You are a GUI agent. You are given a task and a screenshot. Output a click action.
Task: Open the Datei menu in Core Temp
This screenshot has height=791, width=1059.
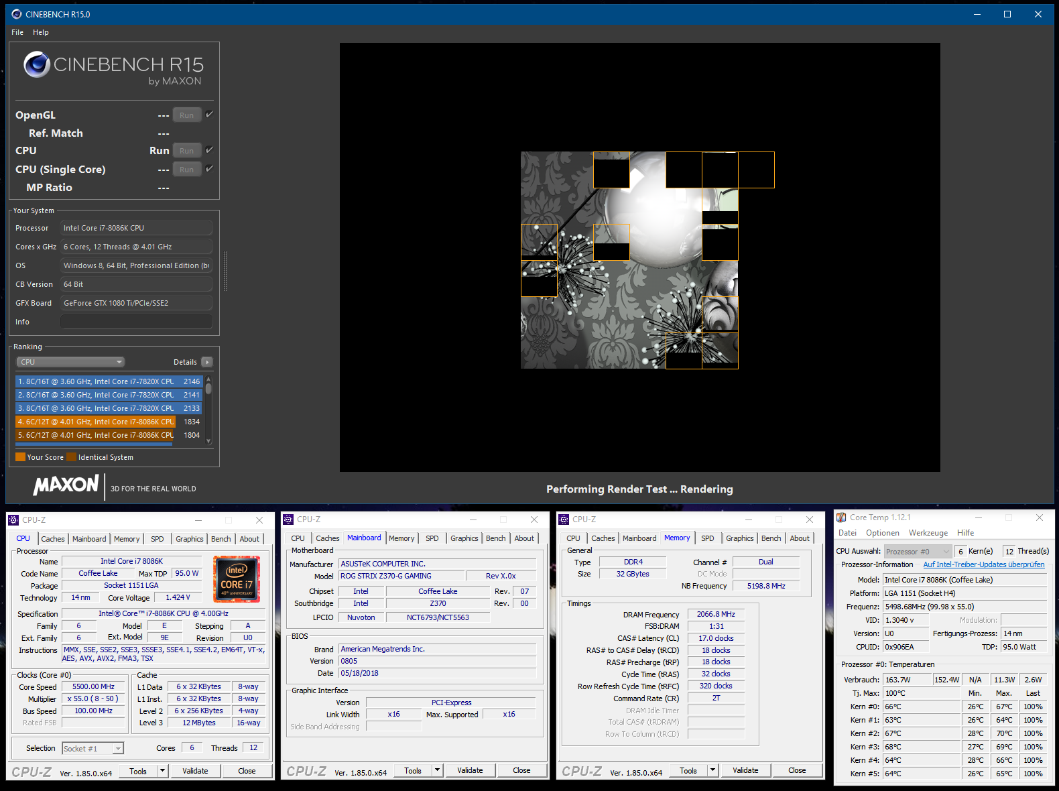pos(847,533)
